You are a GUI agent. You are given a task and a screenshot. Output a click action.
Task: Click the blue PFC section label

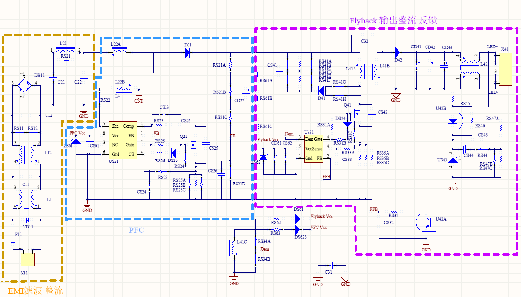point(136,230)
